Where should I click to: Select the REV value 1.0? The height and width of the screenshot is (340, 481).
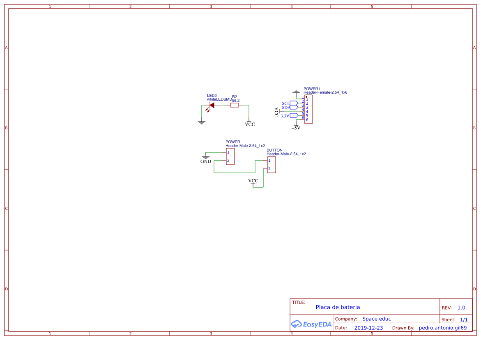(461, 308)
